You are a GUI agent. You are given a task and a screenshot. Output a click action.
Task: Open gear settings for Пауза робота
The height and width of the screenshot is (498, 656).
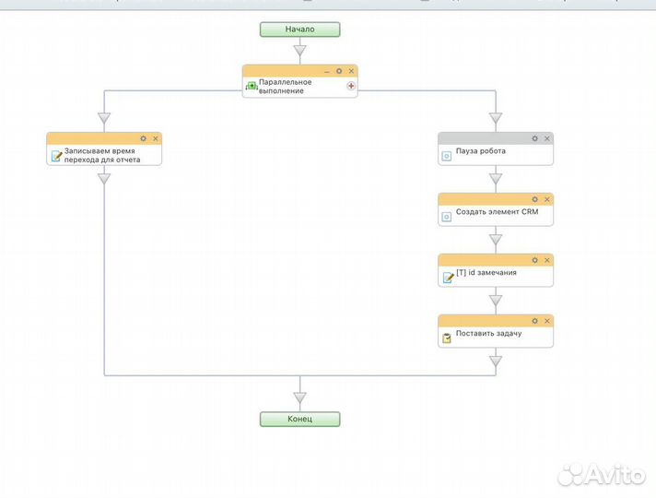(534, 138)
